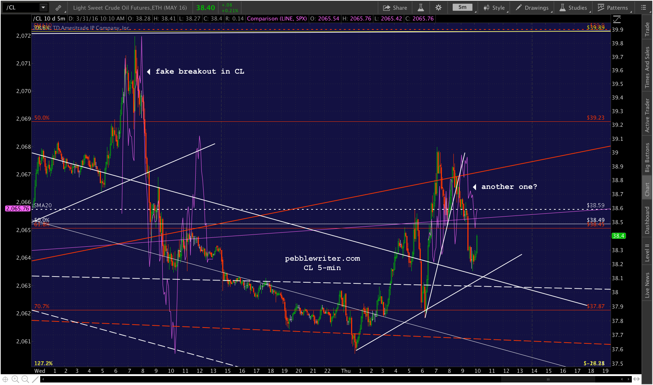Viewport: 653px width, 385px height.
Task: Click the pink 2,065.76 left axis bubble
Action: [x=18, y=208]
